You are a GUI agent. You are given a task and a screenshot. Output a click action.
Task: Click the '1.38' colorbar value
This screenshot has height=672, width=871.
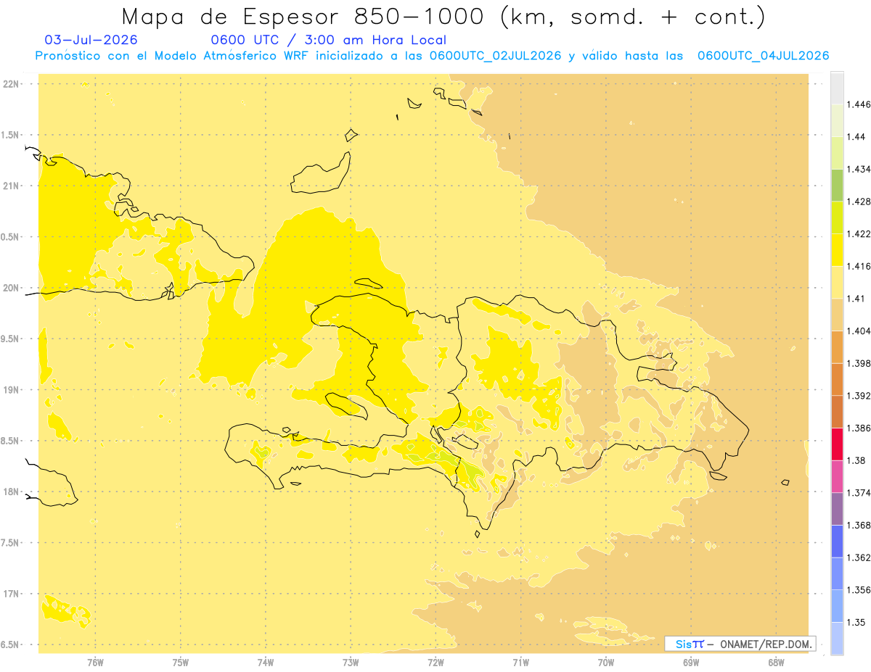point(856,460)
